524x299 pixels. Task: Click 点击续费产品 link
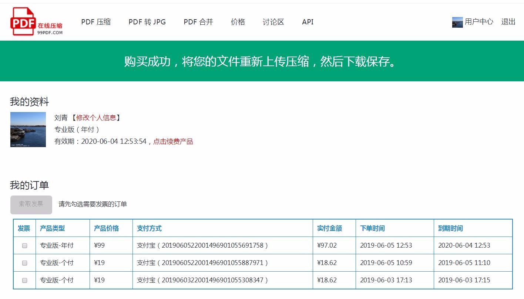tap(173, 142)
